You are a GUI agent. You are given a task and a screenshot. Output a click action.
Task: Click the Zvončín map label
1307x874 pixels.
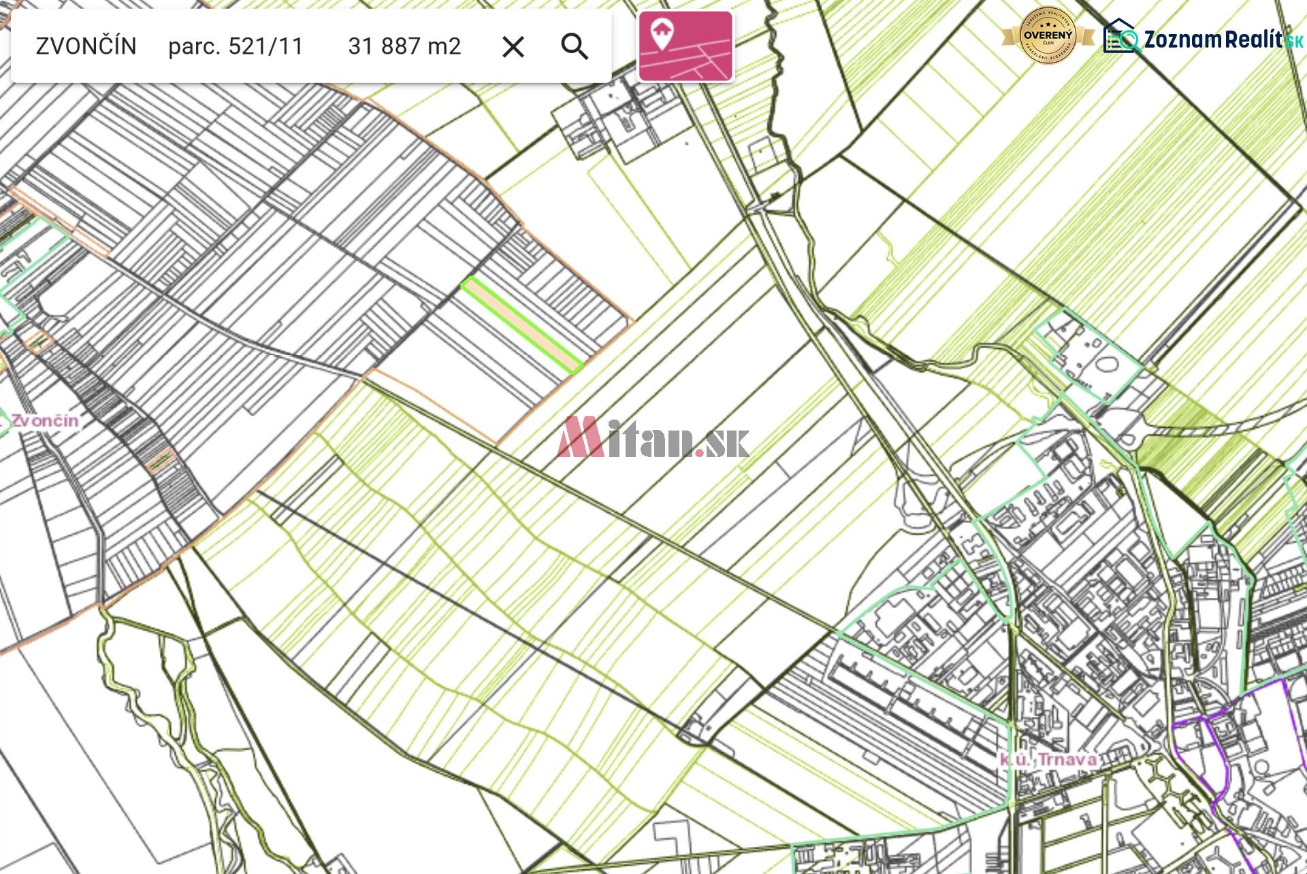pos(45,421)
